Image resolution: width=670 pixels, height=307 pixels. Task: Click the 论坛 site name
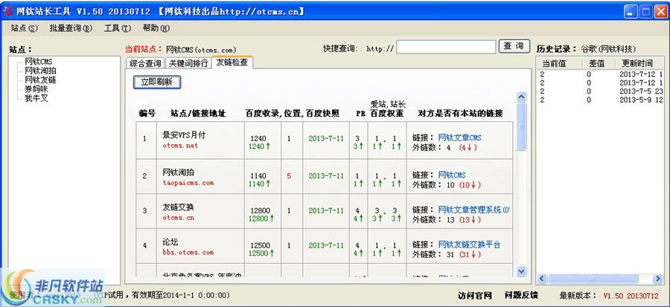tap(170, 242)
